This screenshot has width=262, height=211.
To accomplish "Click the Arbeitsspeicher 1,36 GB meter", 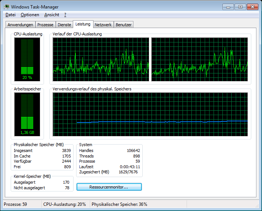I will [27, 114].
